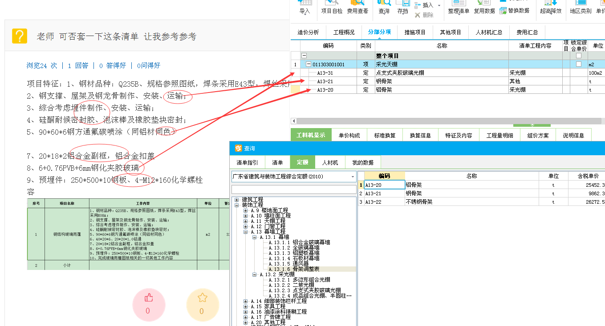
Task: Open 特征及内容 bottom tab
Action: click(459, 135)
